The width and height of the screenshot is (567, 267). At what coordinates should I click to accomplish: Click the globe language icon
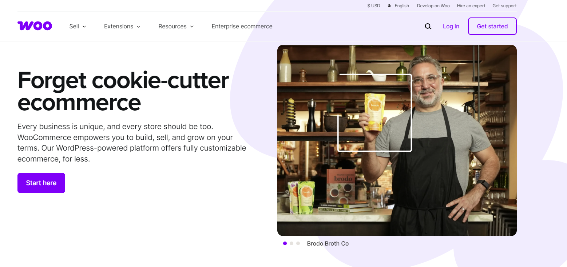click(x=389, y=6)
